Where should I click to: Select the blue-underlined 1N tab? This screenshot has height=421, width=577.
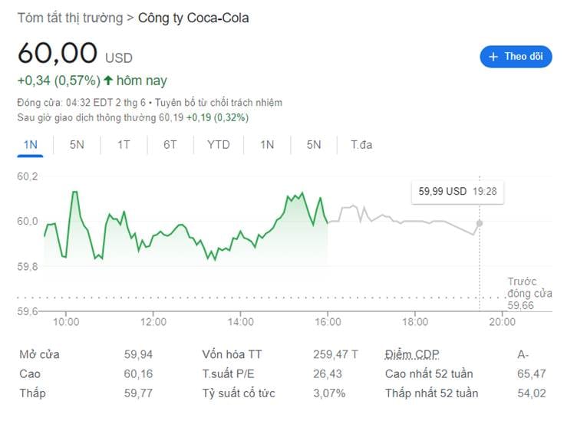click(31, 144)
